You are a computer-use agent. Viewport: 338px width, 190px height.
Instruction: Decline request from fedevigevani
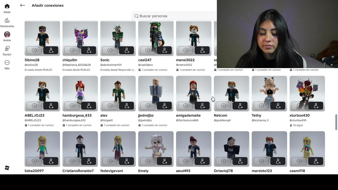pos(110,161)
